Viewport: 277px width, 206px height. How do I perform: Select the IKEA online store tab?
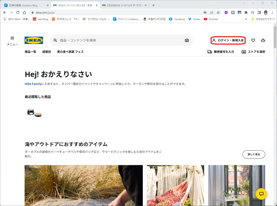click(x=75, y=6)
